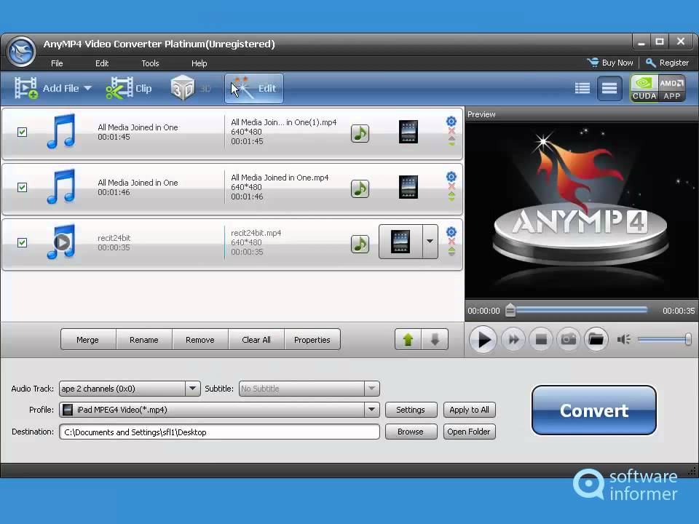
Task: Click the AnyMP4 application logo
Action: [x=21, y=52]
